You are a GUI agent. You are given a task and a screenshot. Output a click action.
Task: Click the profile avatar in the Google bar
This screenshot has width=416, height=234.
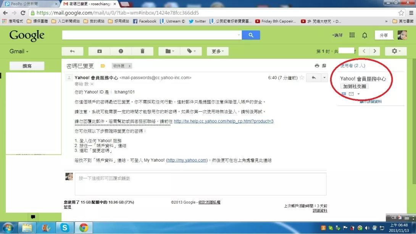402,35
